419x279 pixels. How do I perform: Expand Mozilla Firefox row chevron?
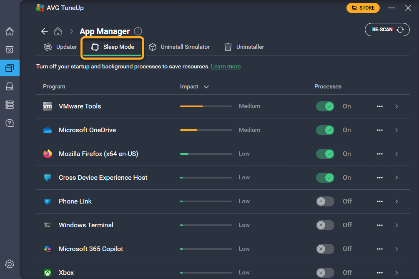coord(396,154)
